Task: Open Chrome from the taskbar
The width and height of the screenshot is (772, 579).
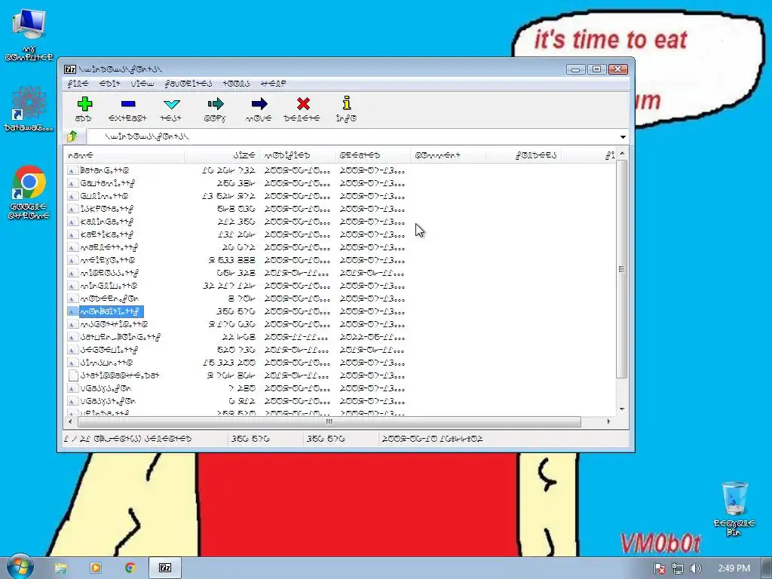Action: (x=130, y=568)
